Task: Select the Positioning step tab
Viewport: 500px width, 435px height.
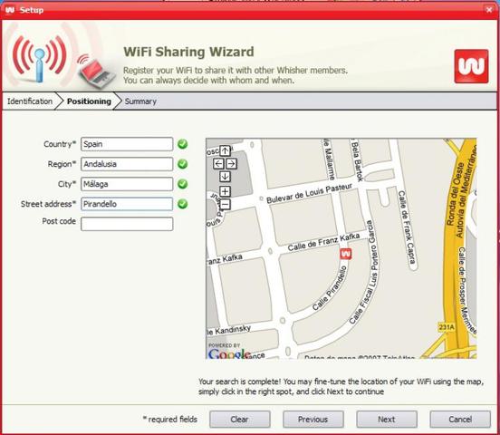Action: pos(89,101)
